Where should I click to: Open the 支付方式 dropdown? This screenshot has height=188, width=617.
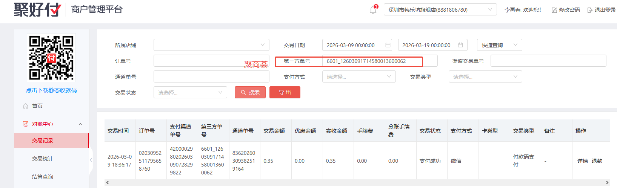click(359, 76)
